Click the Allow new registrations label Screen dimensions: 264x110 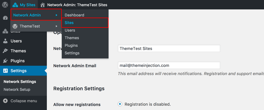(77, 104)
